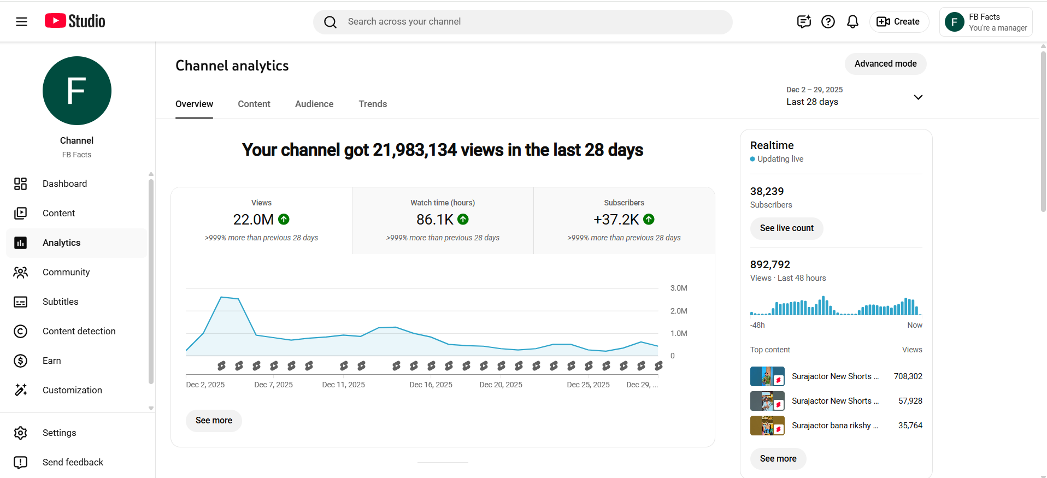Switch to the Audience tab
The image size is (1047, 478).
314,104
